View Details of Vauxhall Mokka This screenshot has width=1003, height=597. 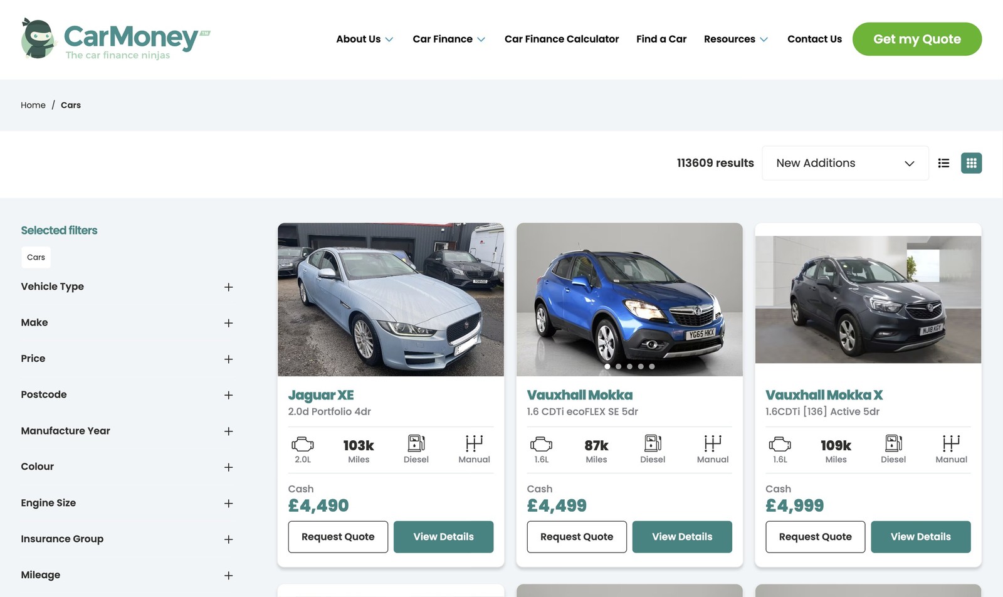click(x=682, y=537)
